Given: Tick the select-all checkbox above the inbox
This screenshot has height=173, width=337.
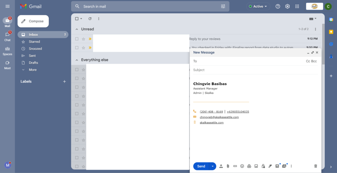Looking at the screenshot, I should (77, 19).
